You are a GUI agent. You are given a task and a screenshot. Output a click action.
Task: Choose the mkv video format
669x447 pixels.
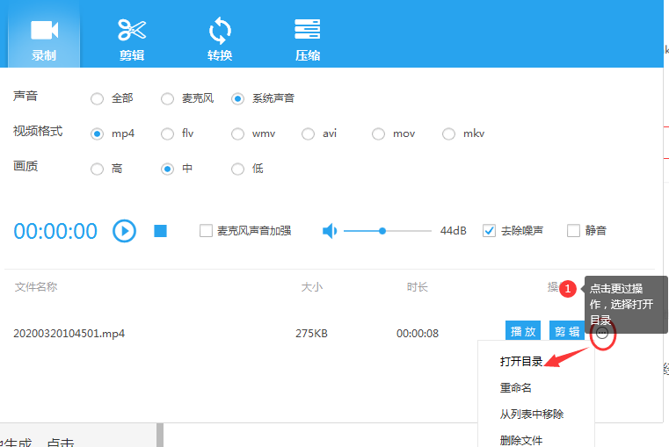448,134
